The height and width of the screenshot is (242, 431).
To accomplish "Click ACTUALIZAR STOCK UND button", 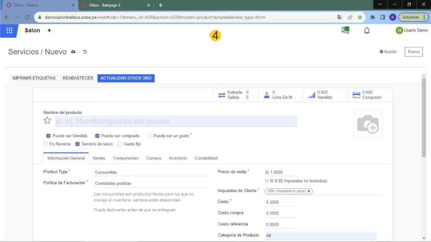I will click(x=126, y=78).
